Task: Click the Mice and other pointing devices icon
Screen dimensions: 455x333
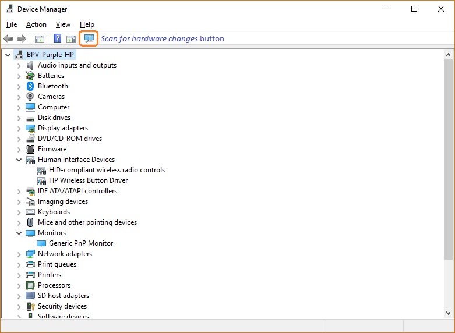Action: [30, 222]
